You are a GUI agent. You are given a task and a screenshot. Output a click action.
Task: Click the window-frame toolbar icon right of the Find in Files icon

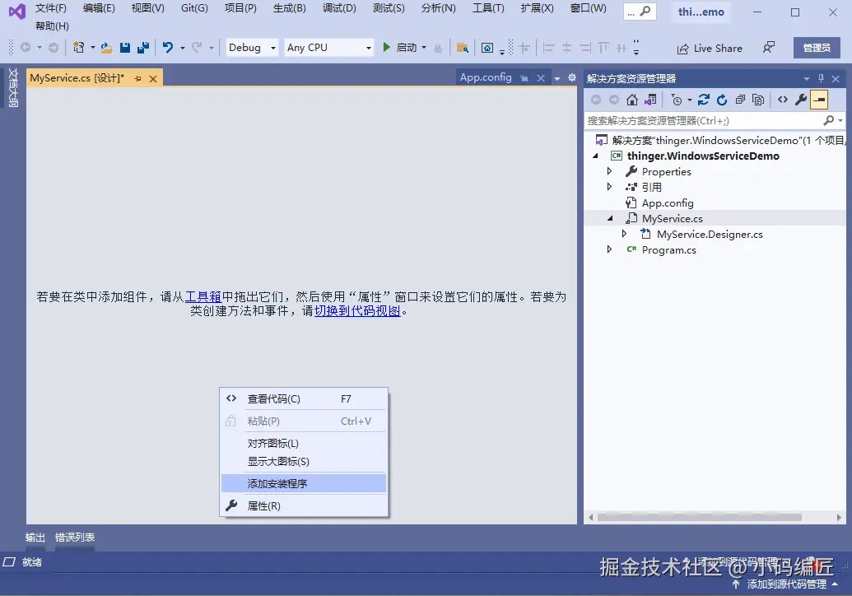click(487, 49)
